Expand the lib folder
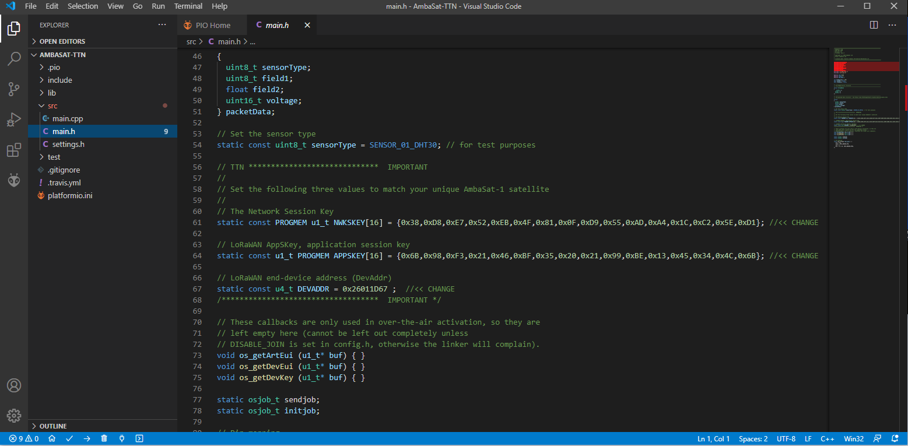 click(x=103, y=93)
